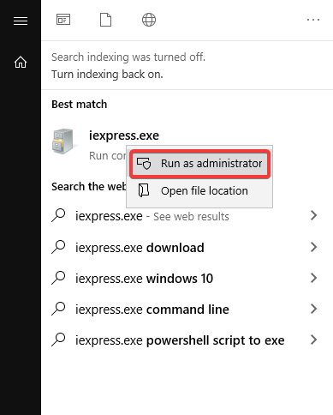Screen dimensions: 333x415
Task: Click the shield icon beside Run as administrator
Action: click(144, 164)
